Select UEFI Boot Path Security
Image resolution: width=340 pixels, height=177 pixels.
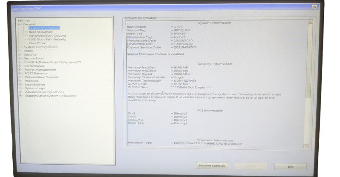point(48,40)
